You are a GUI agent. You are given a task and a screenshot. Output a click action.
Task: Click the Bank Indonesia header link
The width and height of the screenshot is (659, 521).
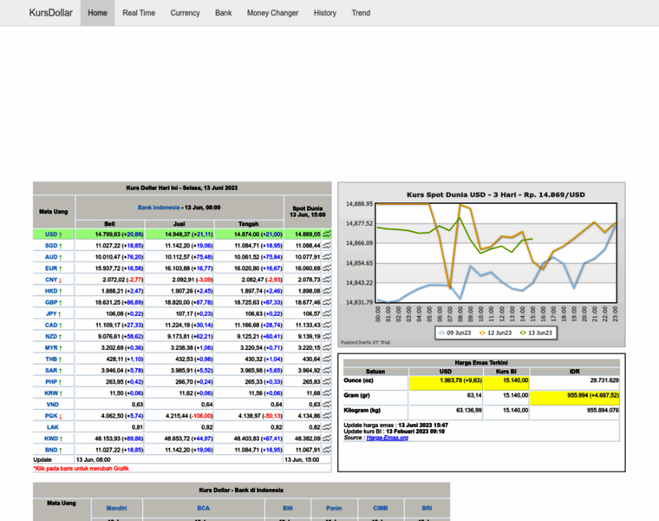[x=159, y=208]
